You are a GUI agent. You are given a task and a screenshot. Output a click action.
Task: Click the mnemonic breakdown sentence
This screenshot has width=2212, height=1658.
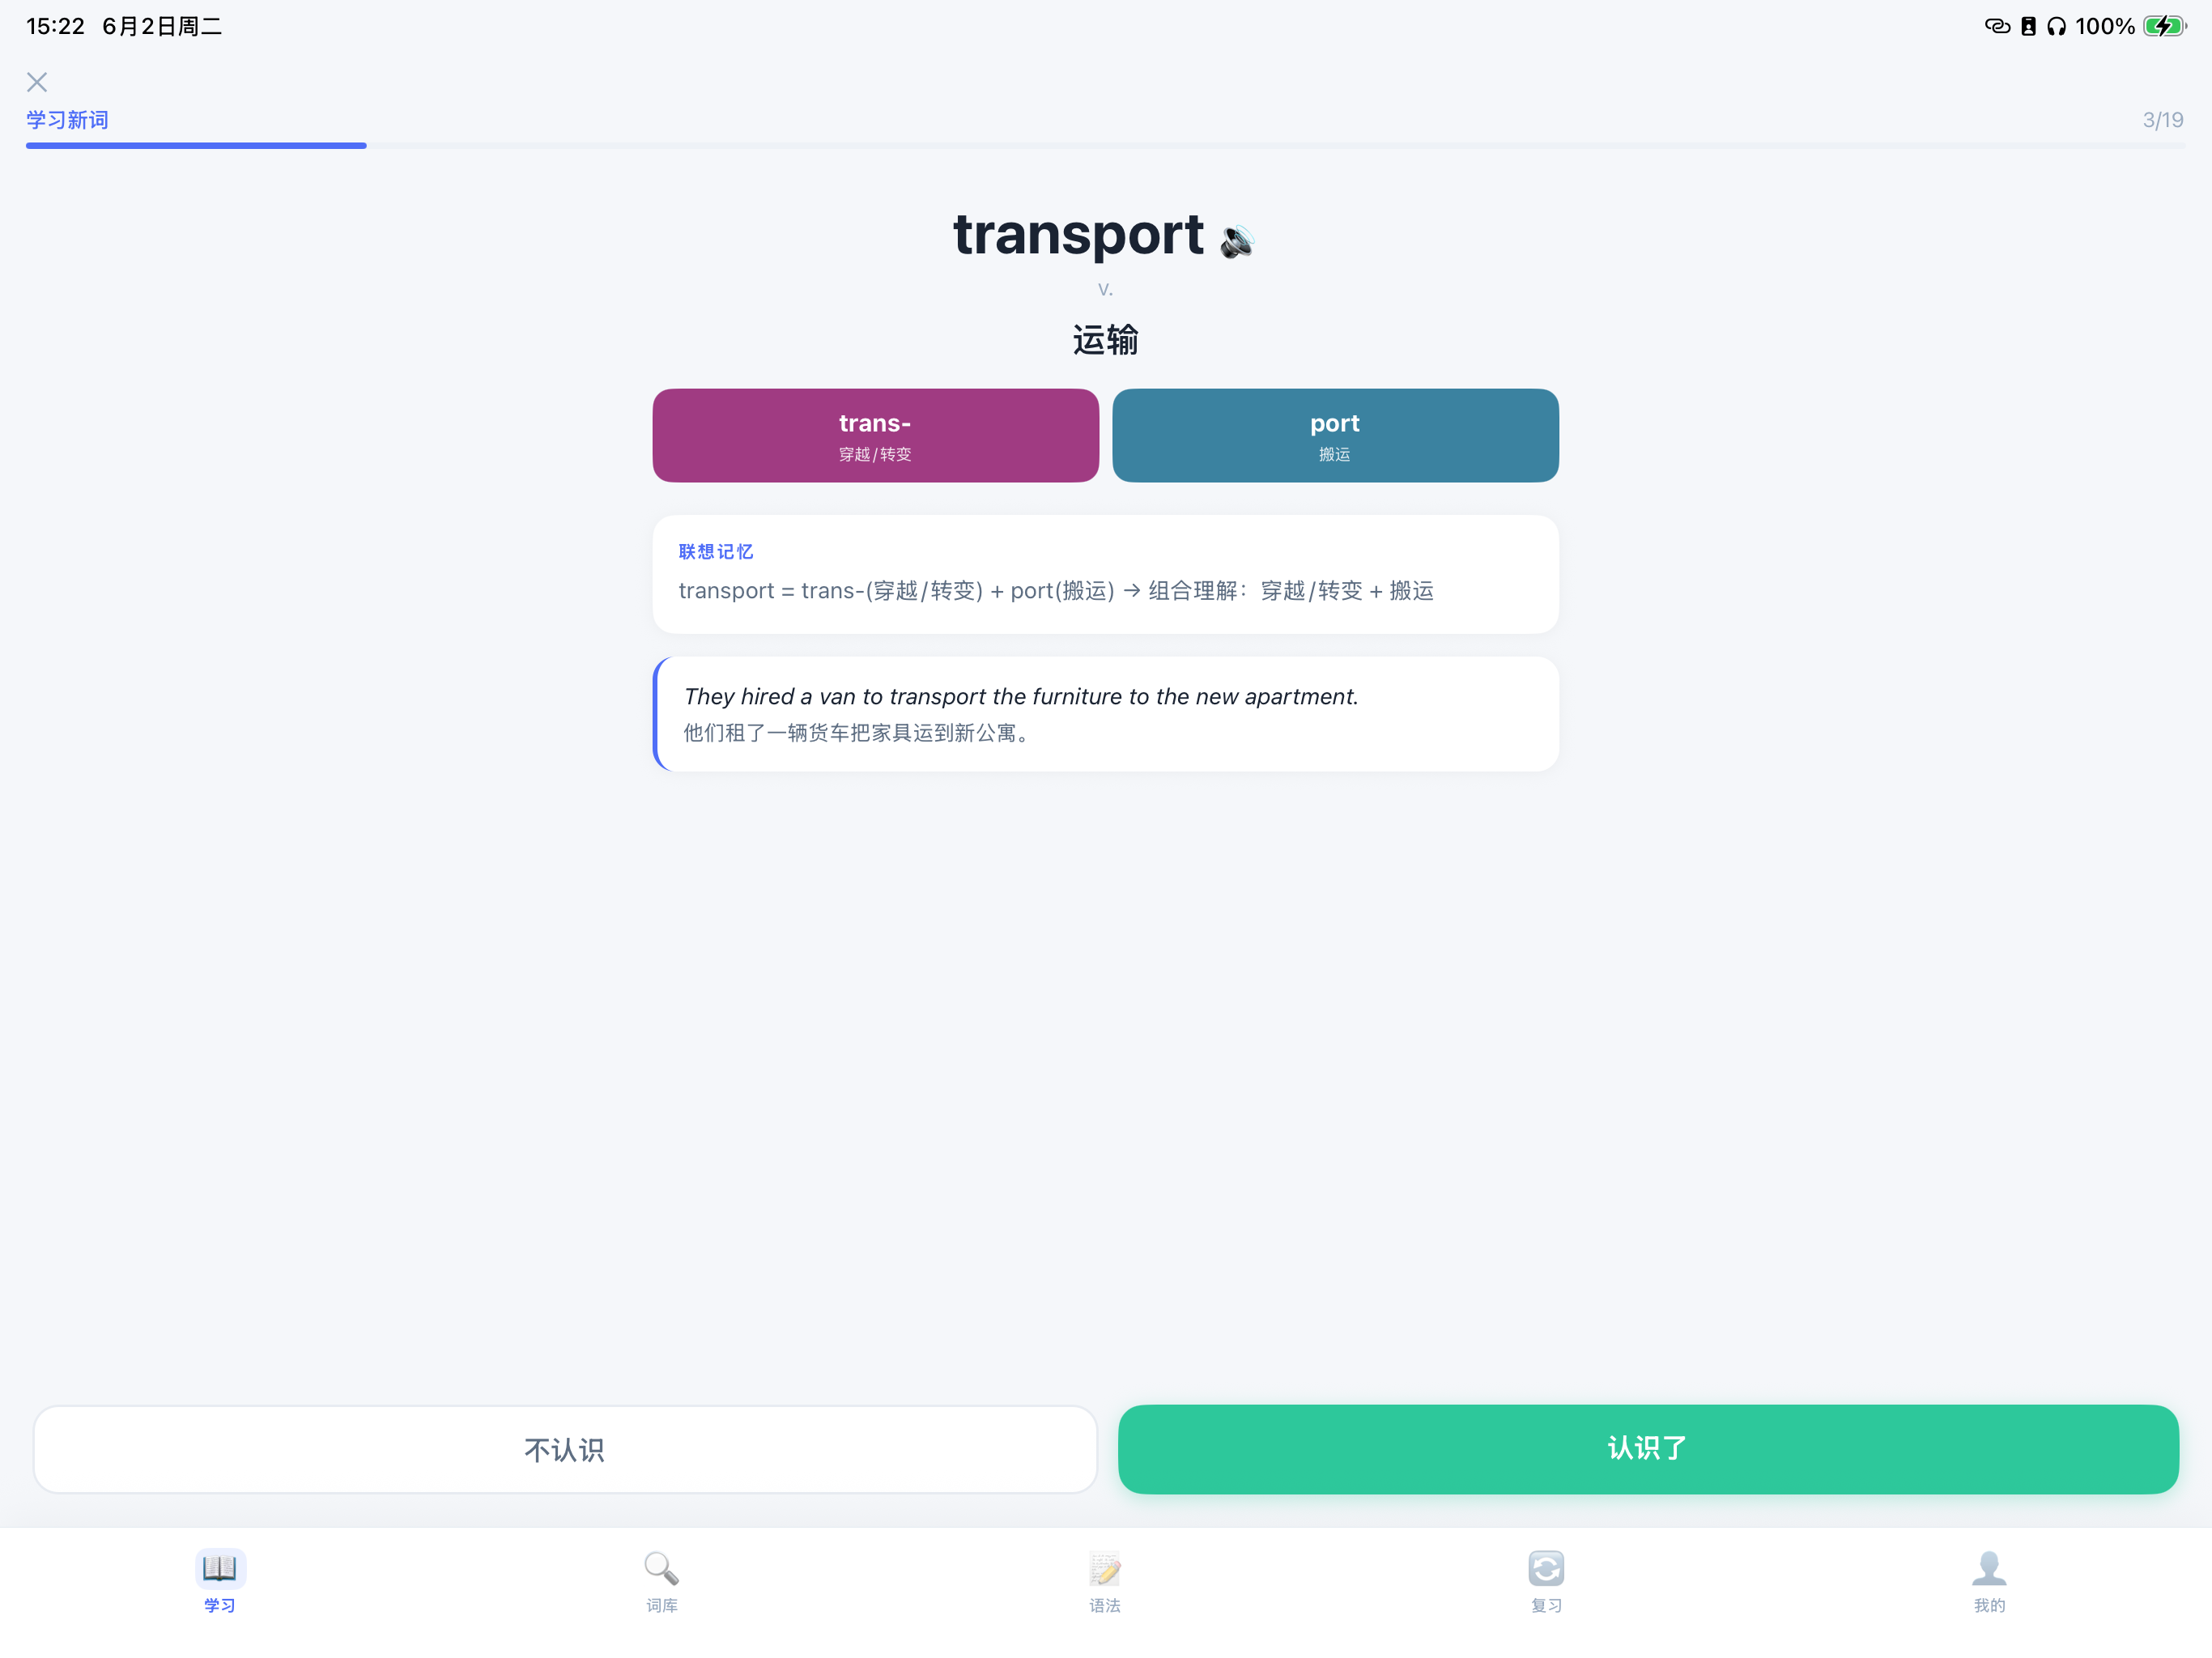(x=1056, y=591)
